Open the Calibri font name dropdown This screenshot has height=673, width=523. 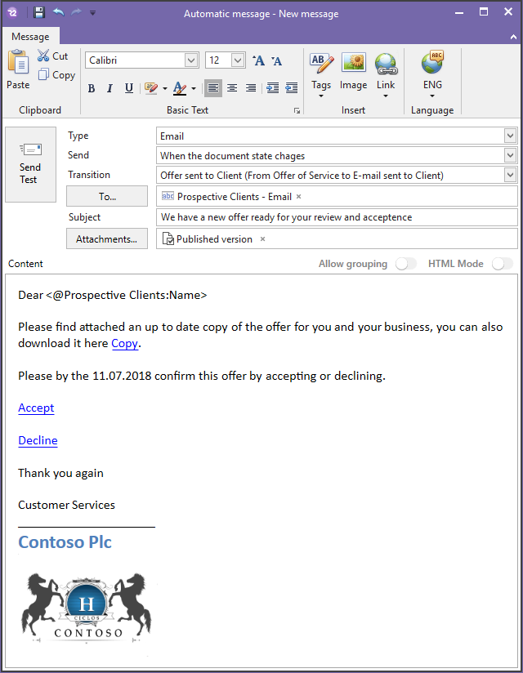point(191,60)
